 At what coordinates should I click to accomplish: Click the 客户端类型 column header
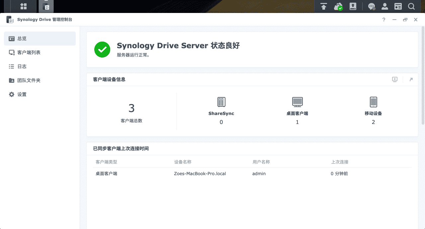[x=106, y=162]
